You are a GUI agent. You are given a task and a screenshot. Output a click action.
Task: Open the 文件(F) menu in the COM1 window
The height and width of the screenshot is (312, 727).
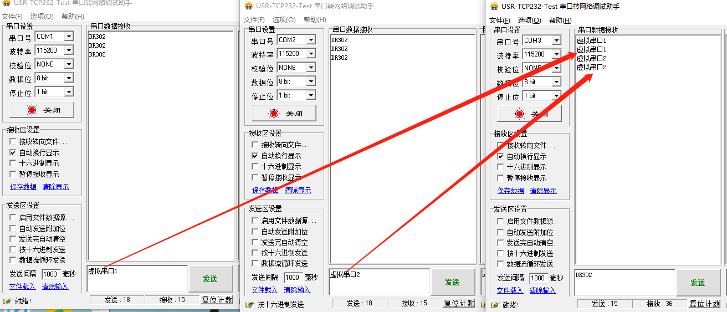point(12,17)
